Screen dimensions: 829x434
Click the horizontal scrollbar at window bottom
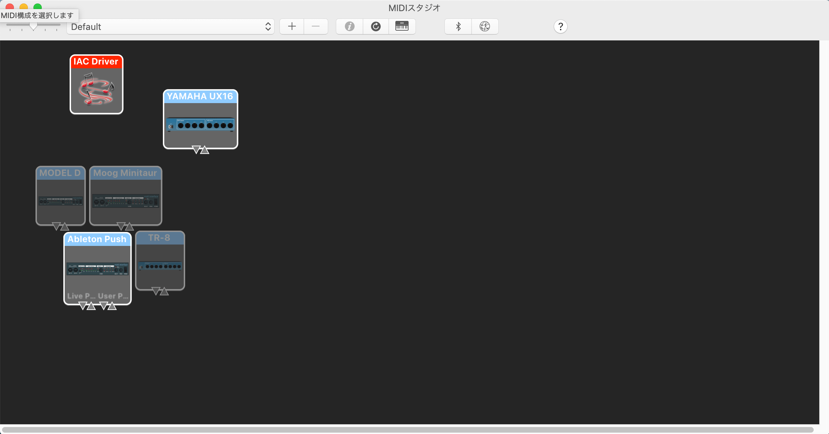[x=408, y=430]
